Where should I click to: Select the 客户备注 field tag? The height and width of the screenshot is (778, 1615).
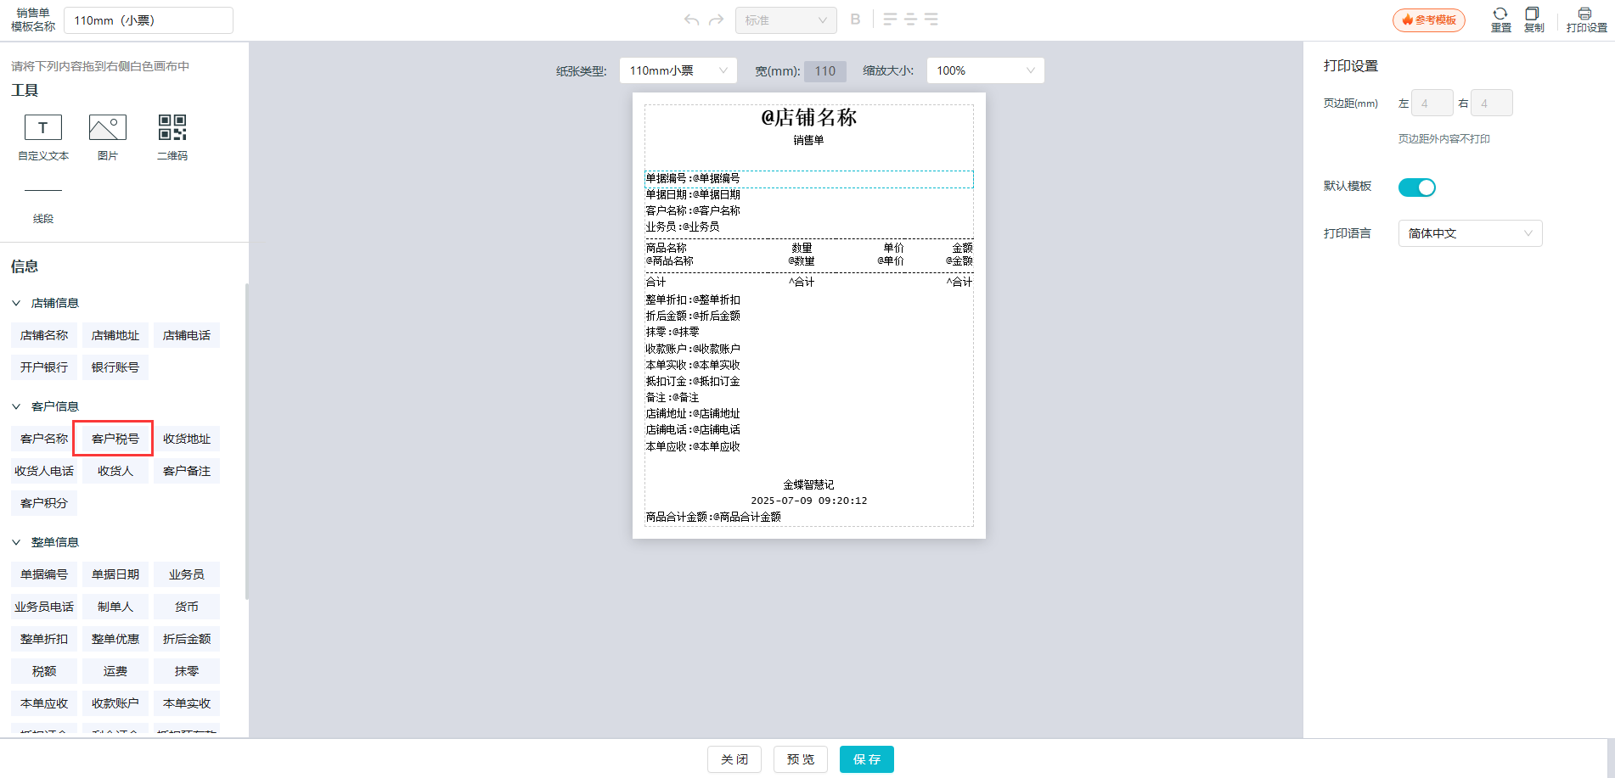click(187, 471)
